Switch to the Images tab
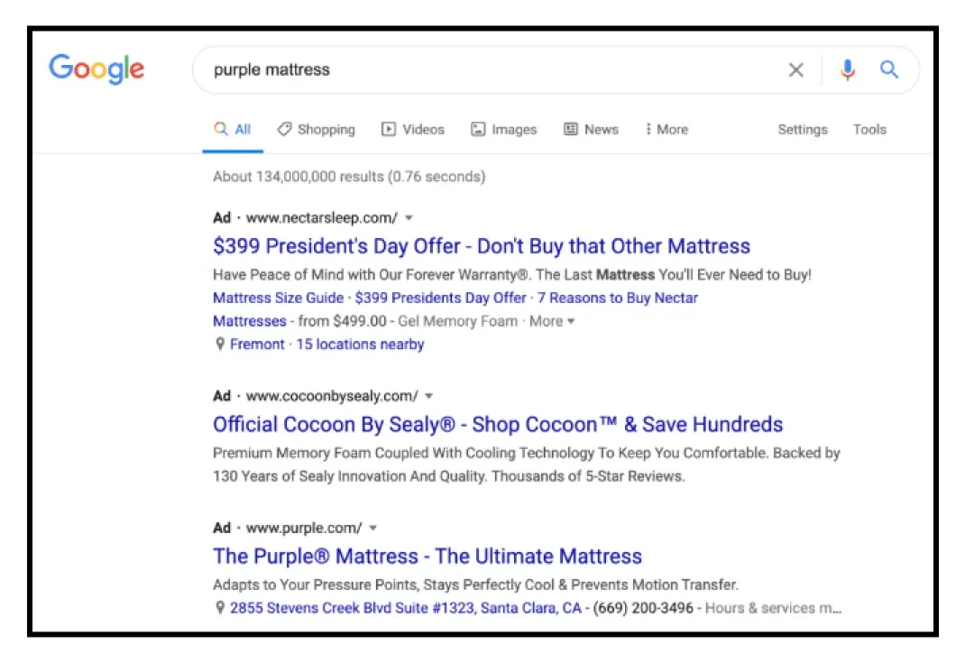Viewport: 965px width, 662px height. 504,129
